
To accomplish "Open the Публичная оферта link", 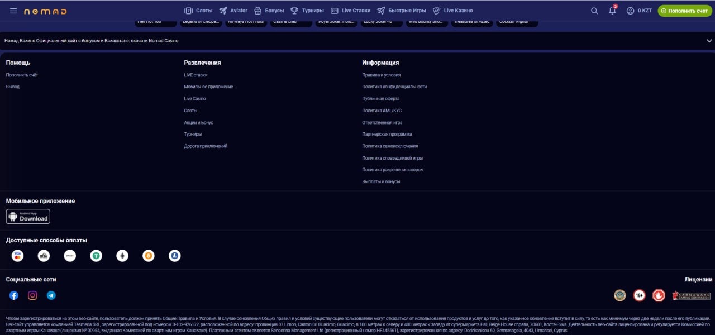I will (x=381, y=98).
